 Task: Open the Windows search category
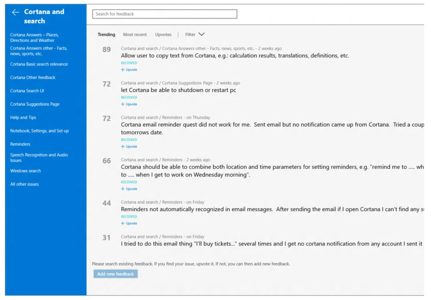[25, 171]
